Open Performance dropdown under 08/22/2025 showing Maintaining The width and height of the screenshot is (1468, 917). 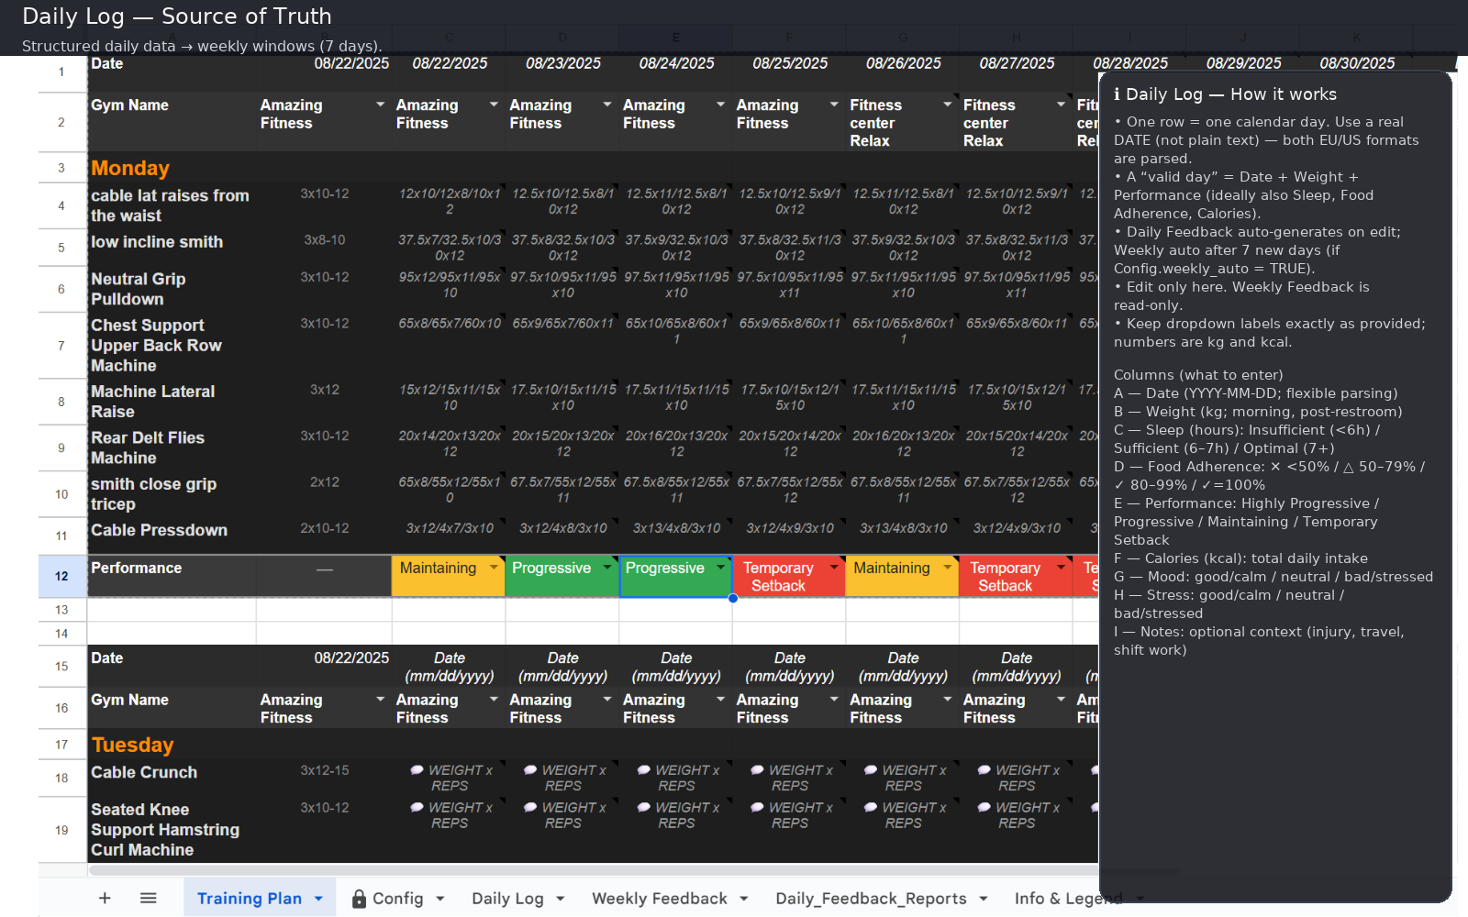point(494,568)
